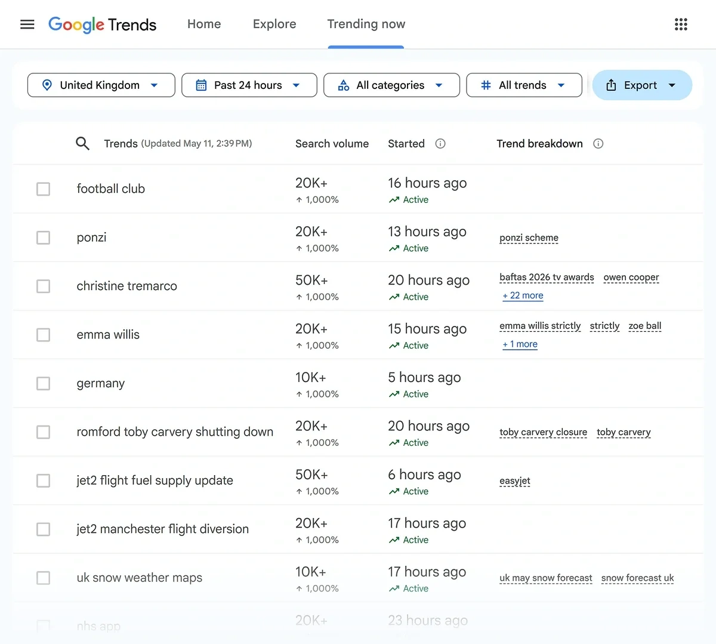Image resolution: width=716 pixels, height=644 pixels.
Task: Click the Active trend arrow icon for football club
Action: click(394, 200)
